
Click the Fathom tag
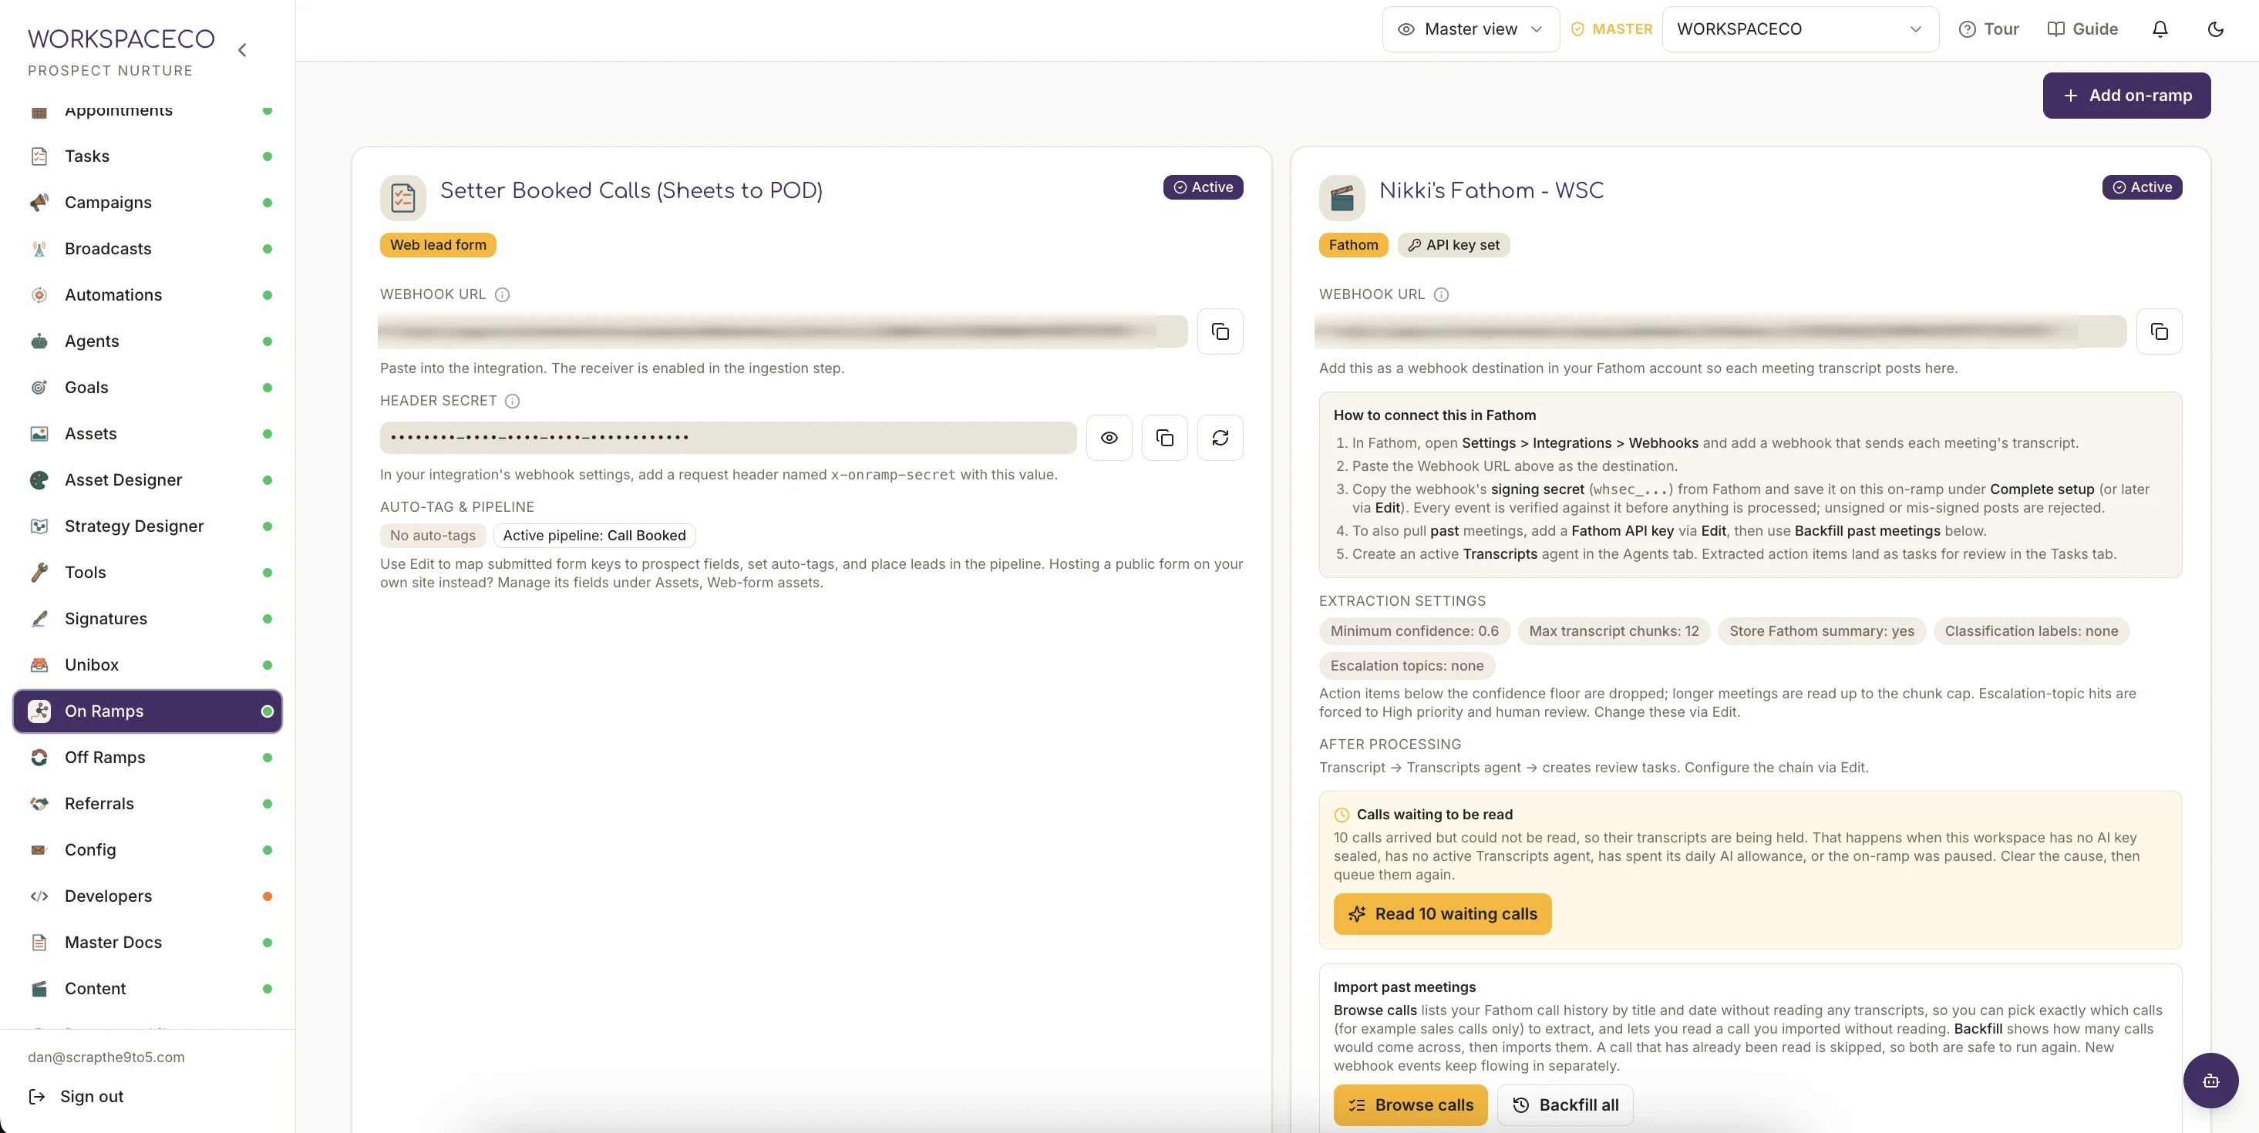1353,244
